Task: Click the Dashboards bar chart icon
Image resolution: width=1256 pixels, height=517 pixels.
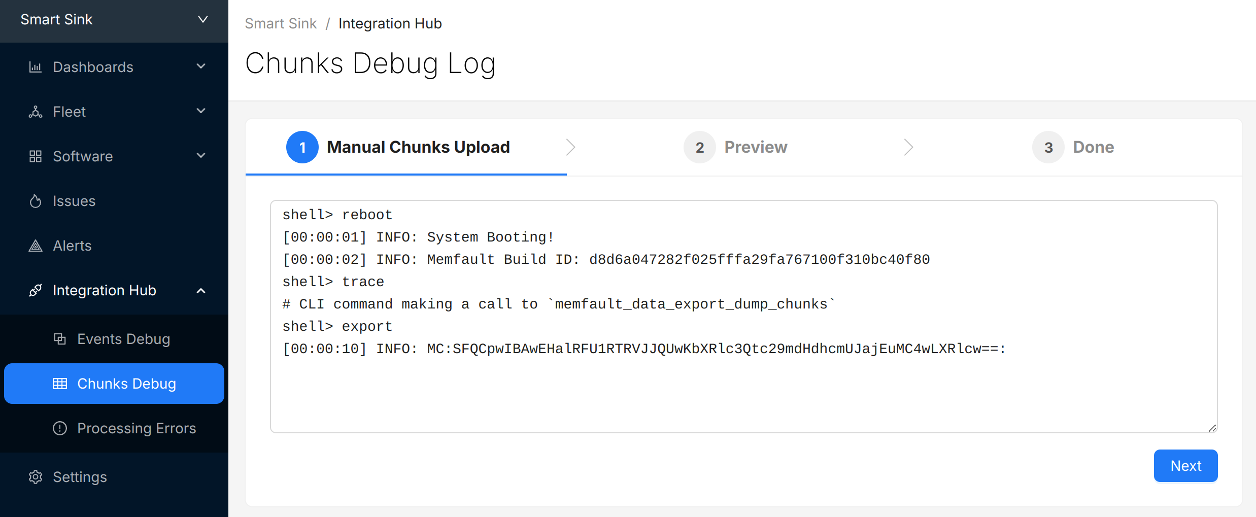Action: [35, 67]
